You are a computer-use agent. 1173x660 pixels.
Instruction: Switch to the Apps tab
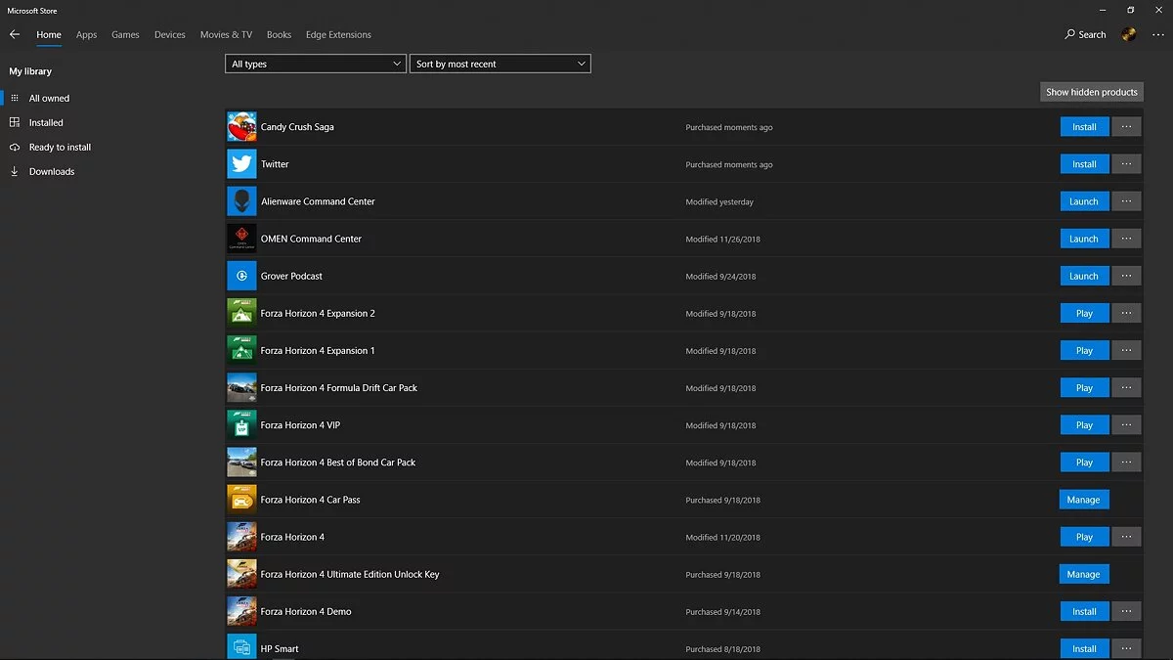coord(87,34)
